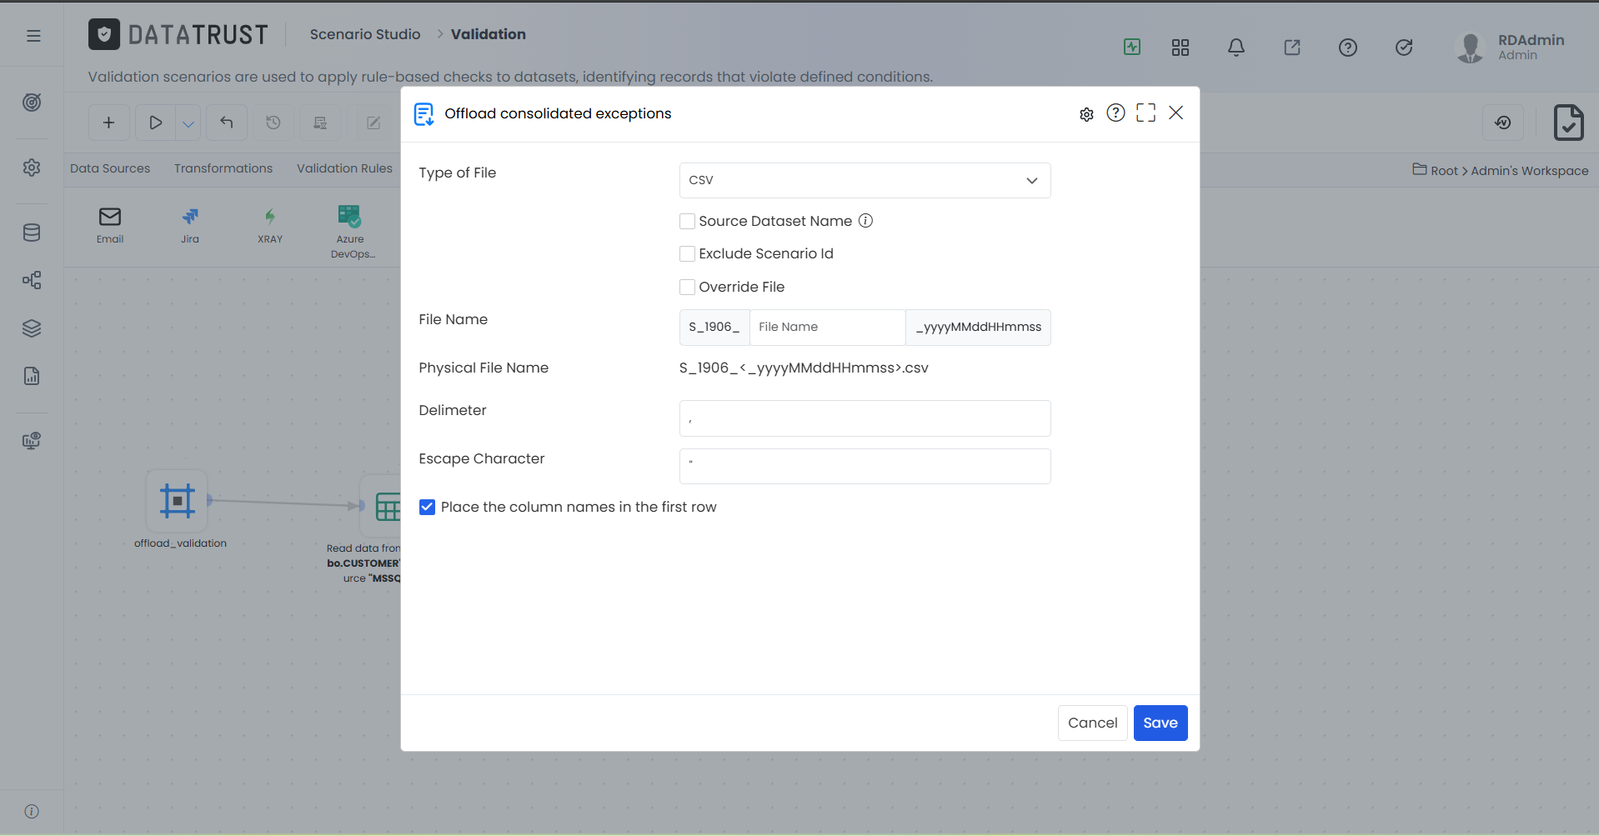1599x836 pixels.
Task: Open the RDAdmin user avatar
Action: click(1470, 48)
